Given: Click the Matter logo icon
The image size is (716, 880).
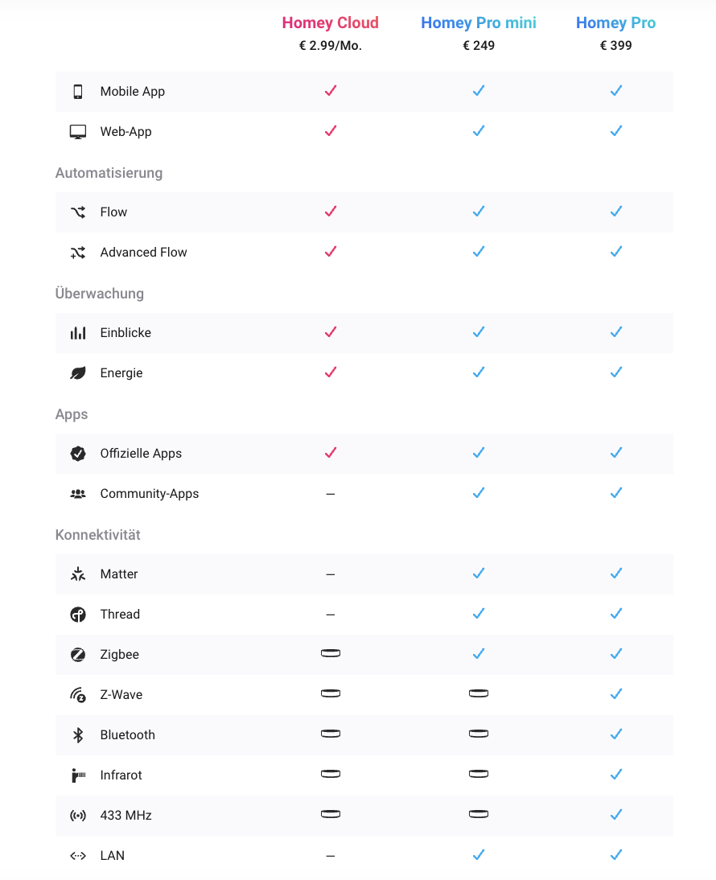Looking at the screenshot, I should click(x=78, y=574).
